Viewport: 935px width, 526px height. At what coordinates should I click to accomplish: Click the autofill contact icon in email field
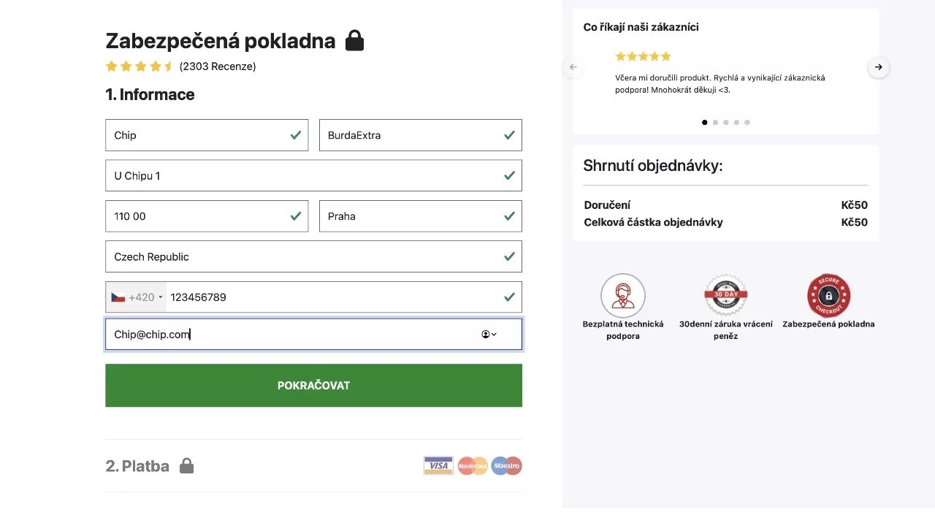click(488, 335)
